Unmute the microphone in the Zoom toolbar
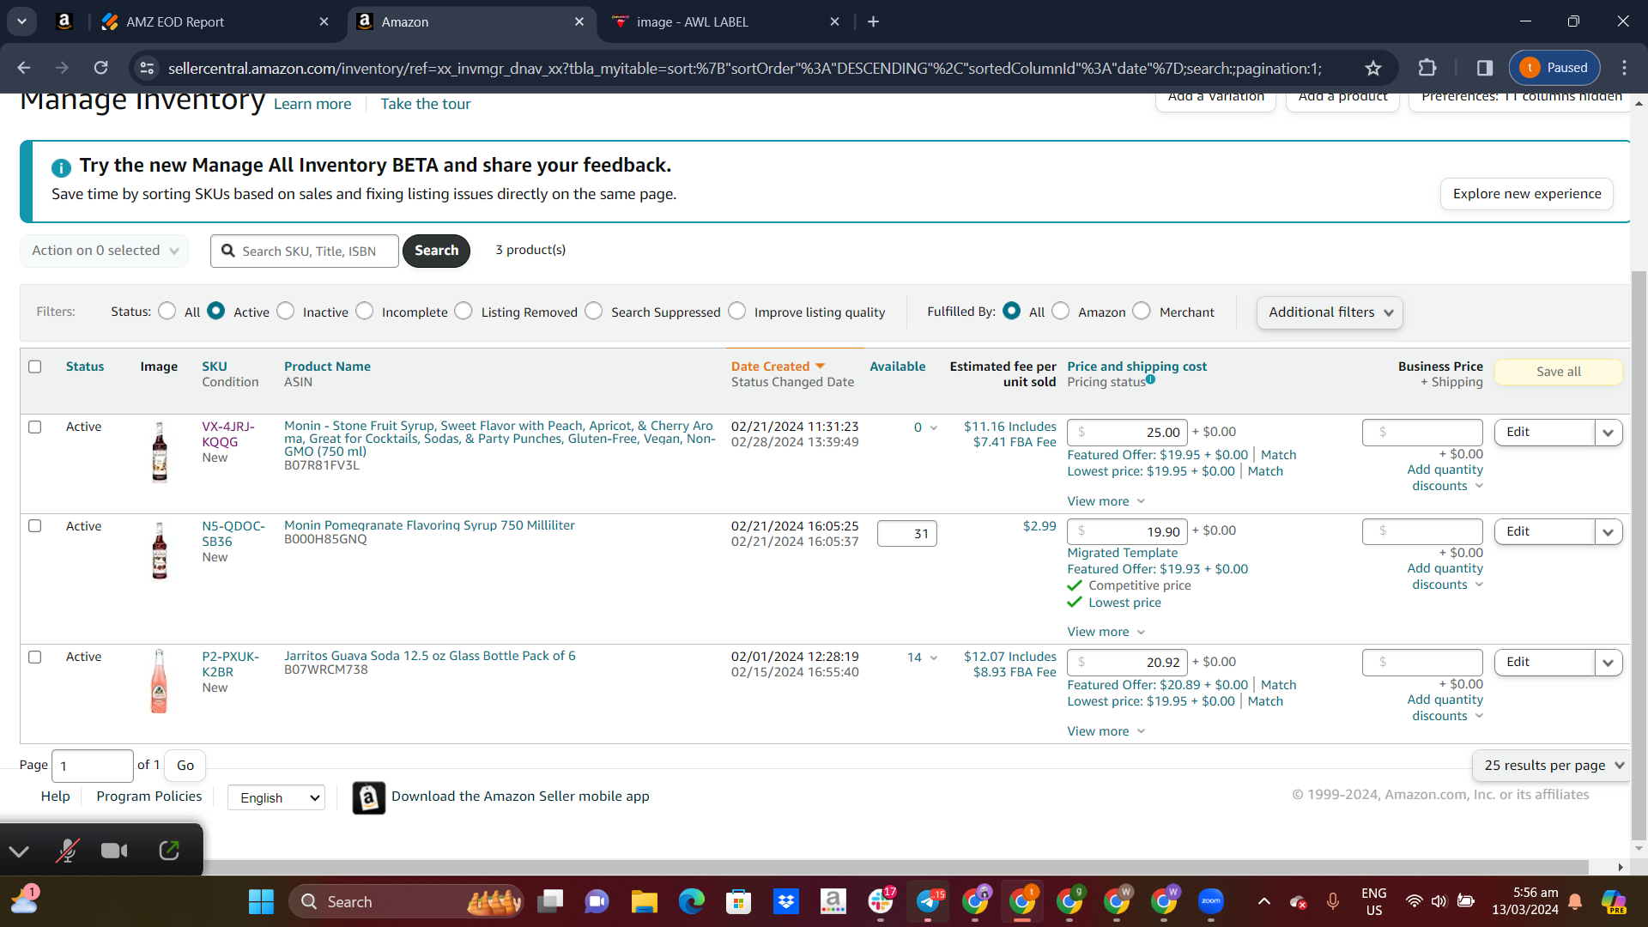The height and width of the screenshot is (927, 1648). coord(67,851)
